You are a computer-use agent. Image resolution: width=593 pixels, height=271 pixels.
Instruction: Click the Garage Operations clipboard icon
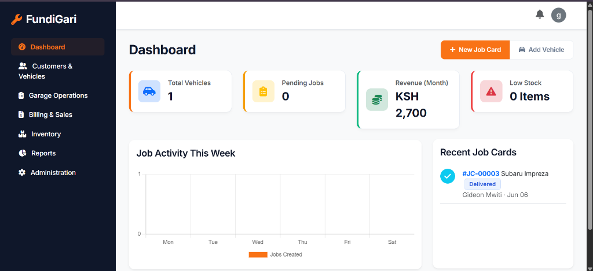(21, 95)
